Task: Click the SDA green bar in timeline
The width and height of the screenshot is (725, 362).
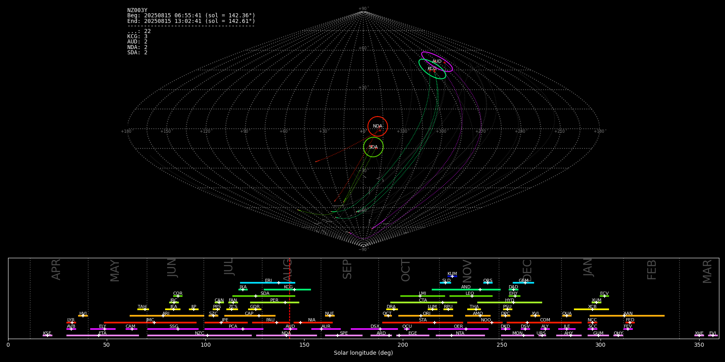Action: pos(264,296)
